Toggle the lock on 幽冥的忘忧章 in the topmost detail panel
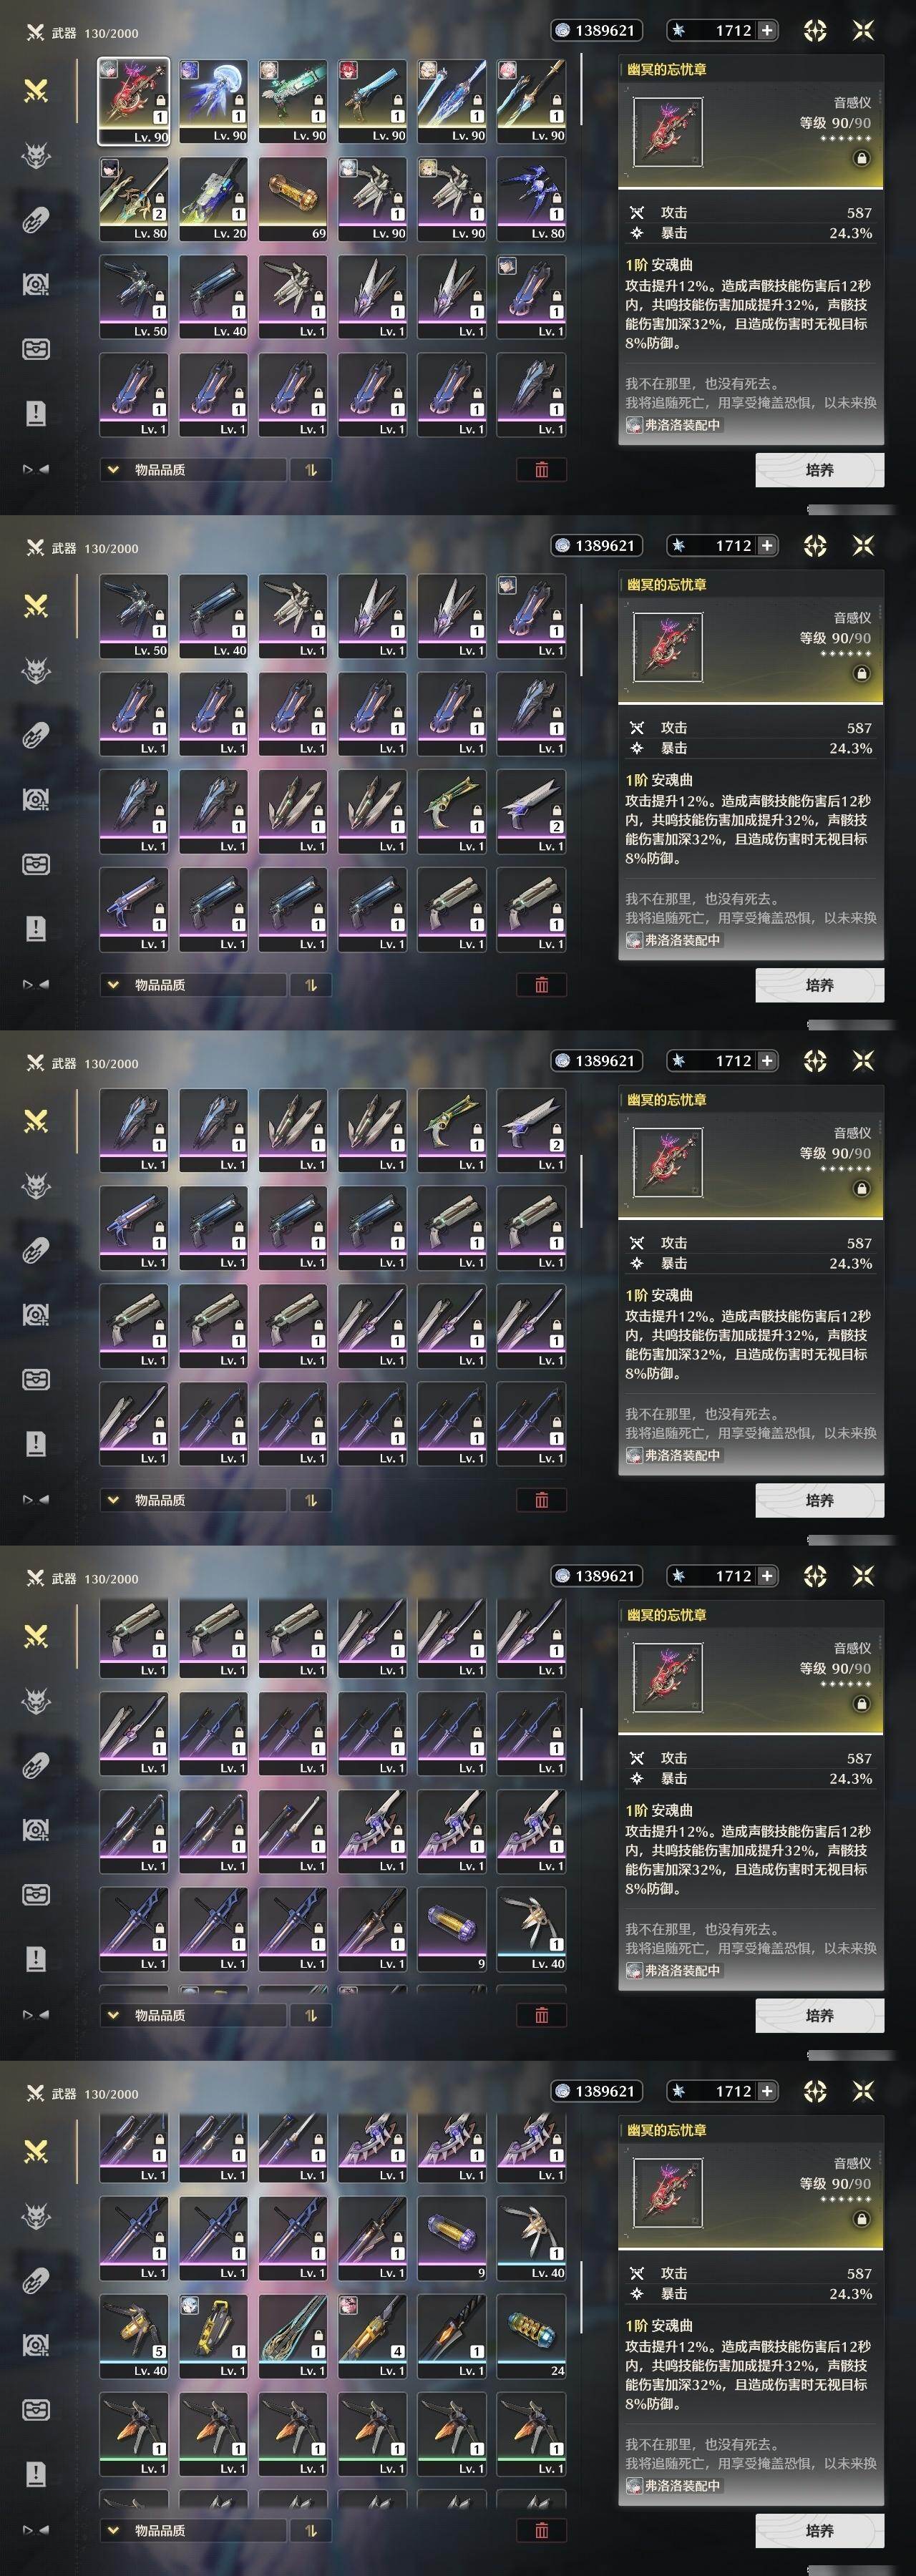The image size is (916, 2576). click(x=861, y=158)
